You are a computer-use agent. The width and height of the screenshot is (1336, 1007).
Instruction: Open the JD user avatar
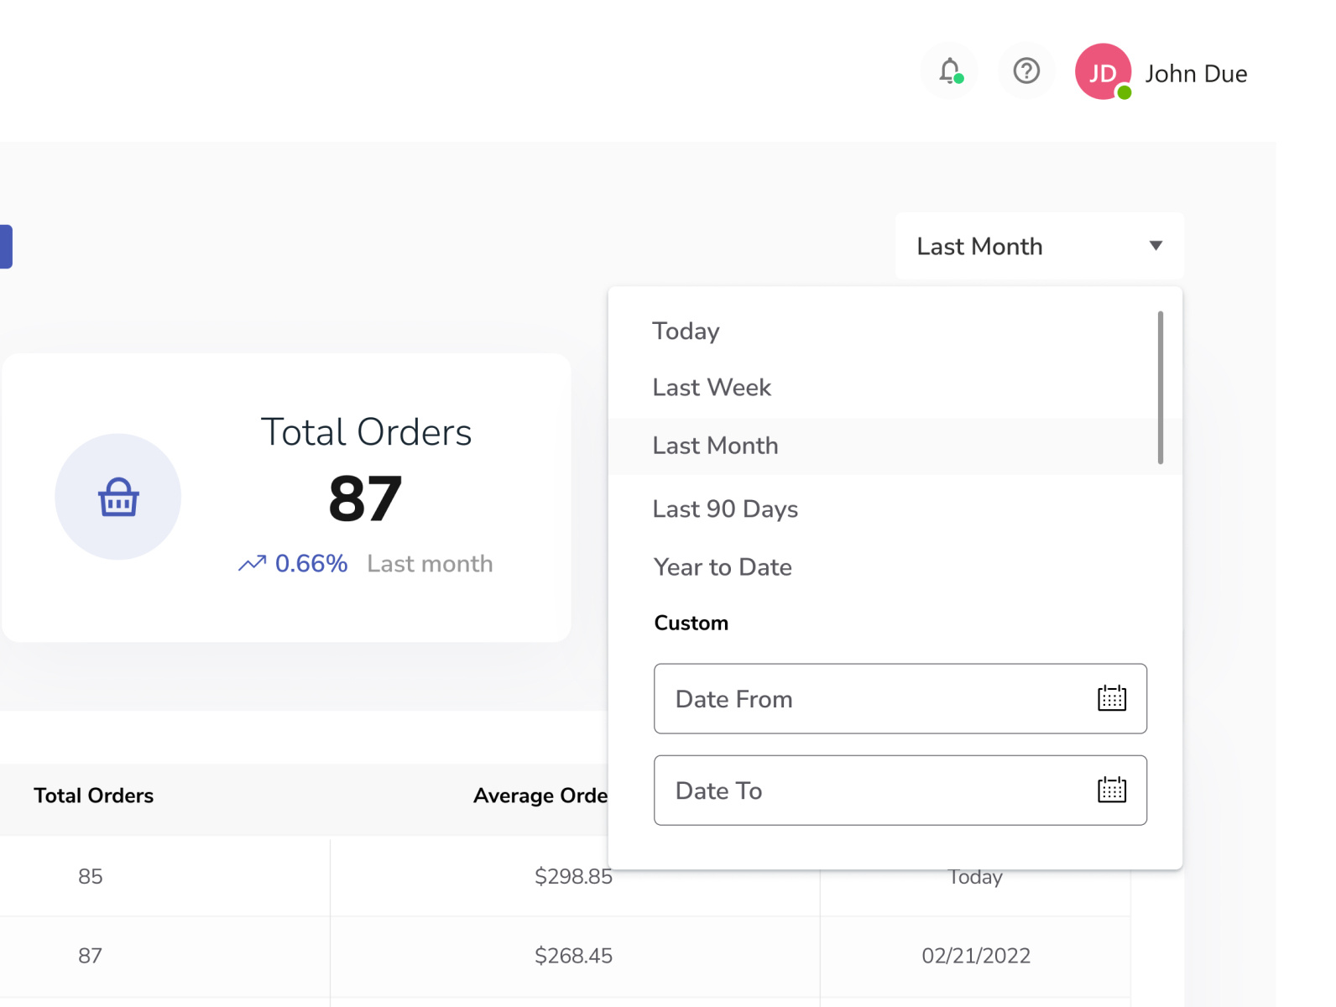coord(1103,72)
